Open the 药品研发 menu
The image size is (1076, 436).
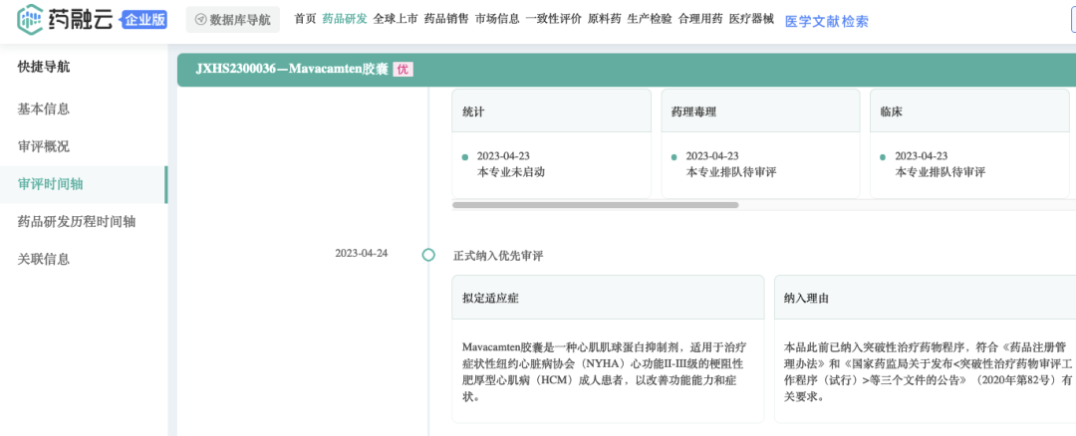point(345,19)
